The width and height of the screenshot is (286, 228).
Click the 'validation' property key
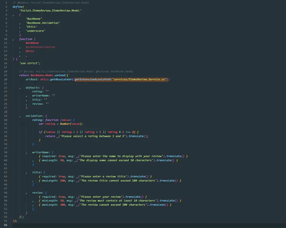34,116
